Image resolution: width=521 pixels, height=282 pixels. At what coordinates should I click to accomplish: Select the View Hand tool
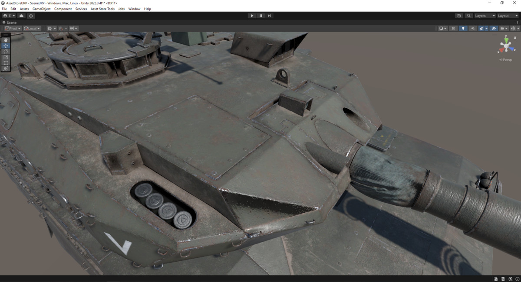[6, 40]
